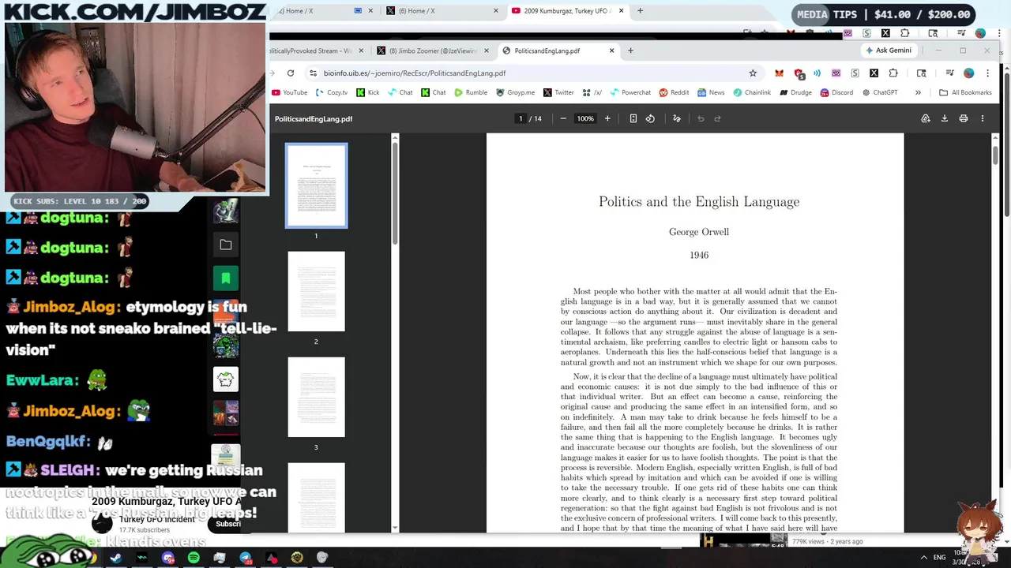Open the MetaMask fox extension
Screen dimensions: 1011x568
(x=779, y=73)
